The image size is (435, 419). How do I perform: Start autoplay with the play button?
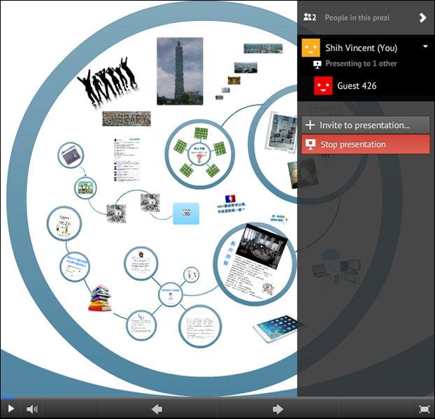pyautogui.click(x=10, y=409)
